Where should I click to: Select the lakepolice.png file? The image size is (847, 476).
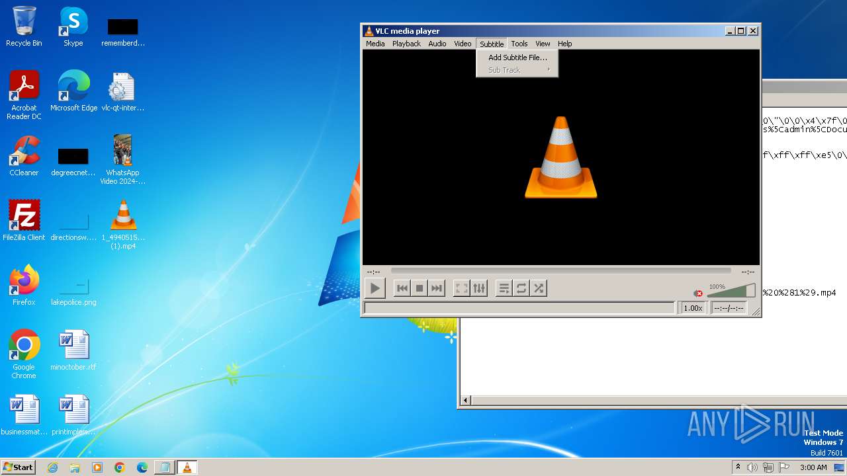pos(73,291)
